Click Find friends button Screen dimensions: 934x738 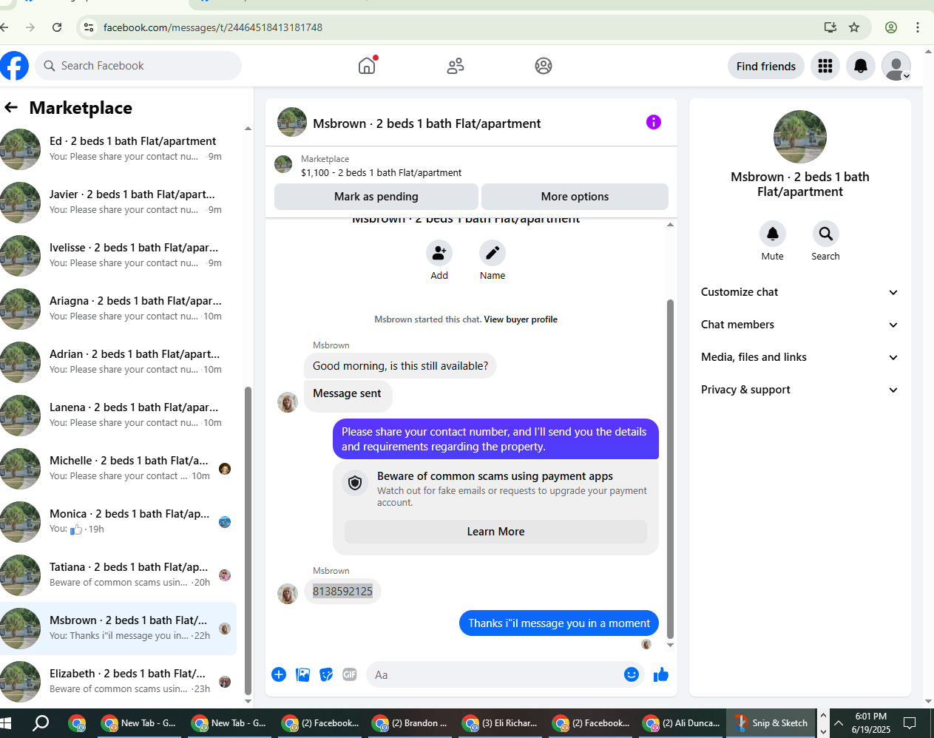(x=766, y=67)
